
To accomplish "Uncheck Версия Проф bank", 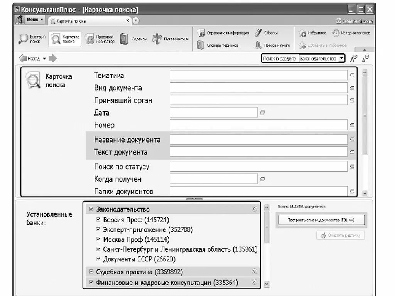I will coord(98,219).
